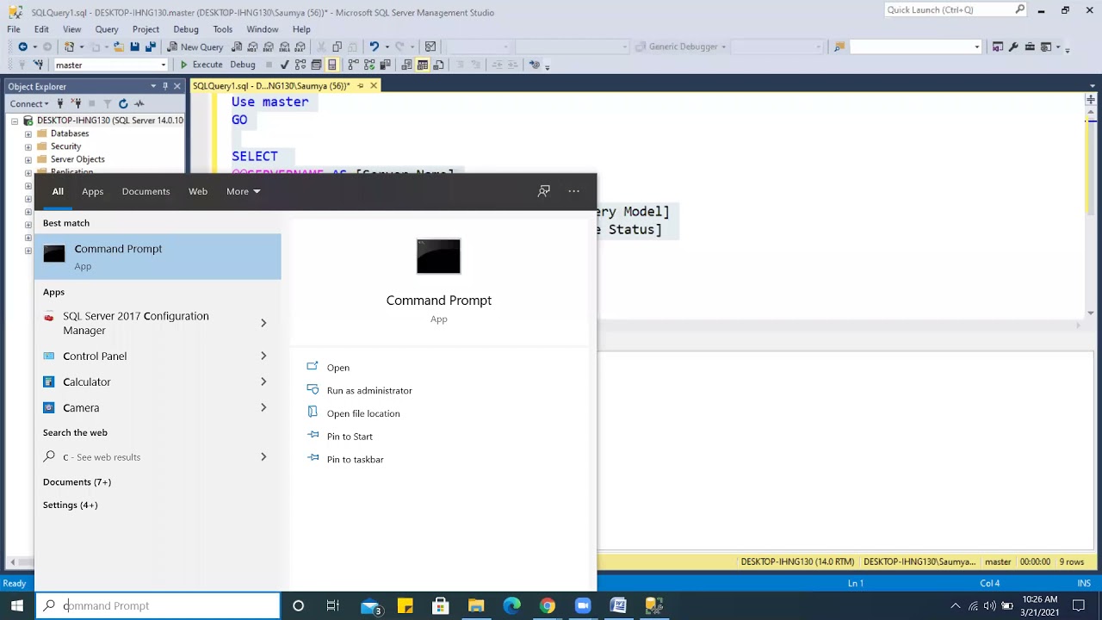The width and height of the screenshot is (1102, 620).
Task: Click Open under Command Prompt
Action: (338, 368)
